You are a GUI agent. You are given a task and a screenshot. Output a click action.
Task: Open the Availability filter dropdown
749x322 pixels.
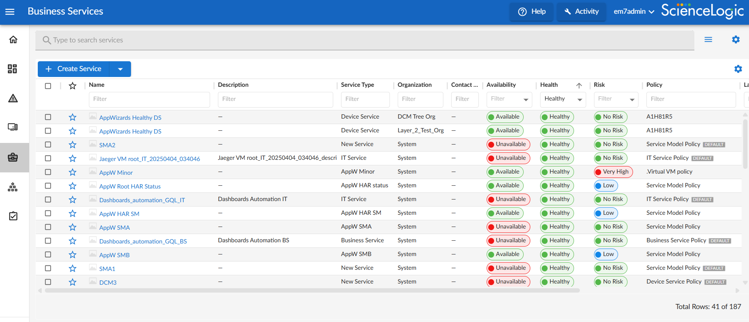[509, 99]
